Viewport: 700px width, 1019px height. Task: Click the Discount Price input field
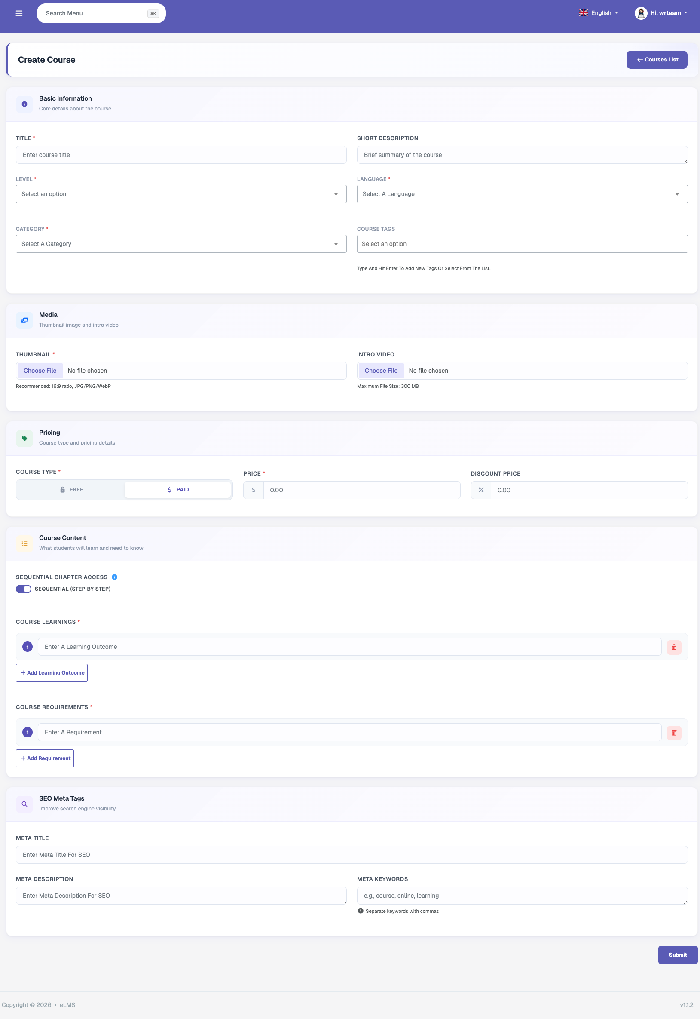click(x=589, y=490)
